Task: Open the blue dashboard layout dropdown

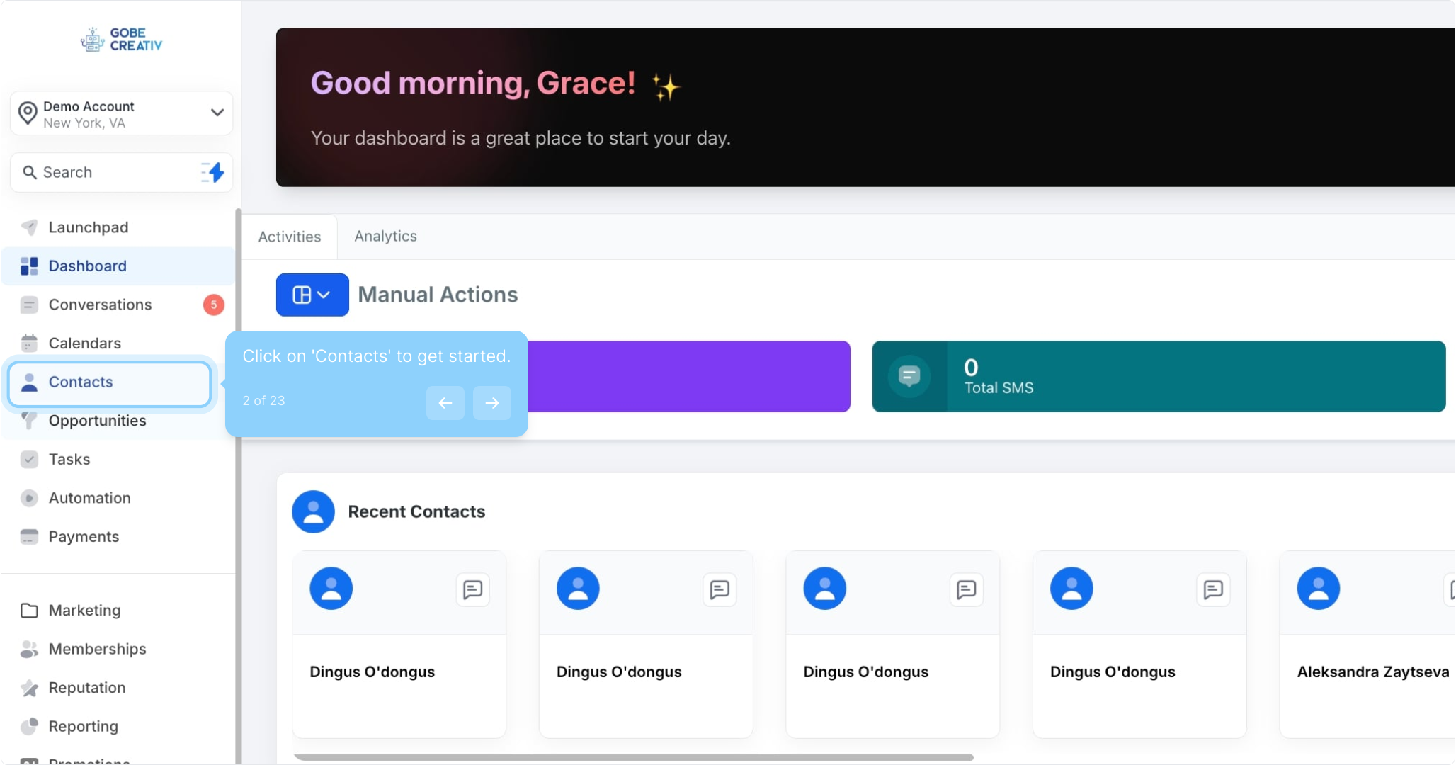Action: tap(312, 295)
